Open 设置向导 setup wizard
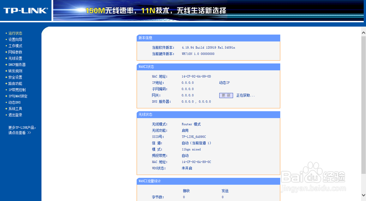 pyautogui.click(x=15, y=40)
